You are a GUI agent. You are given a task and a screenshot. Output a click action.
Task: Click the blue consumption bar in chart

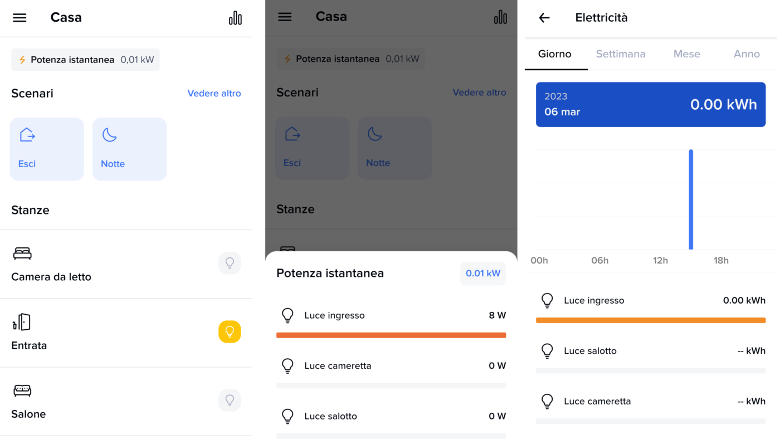691,199
